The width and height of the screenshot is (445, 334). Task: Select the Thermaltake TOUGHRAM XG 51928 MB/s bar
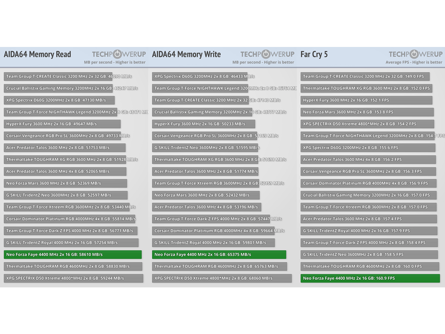tap(65, 159)
